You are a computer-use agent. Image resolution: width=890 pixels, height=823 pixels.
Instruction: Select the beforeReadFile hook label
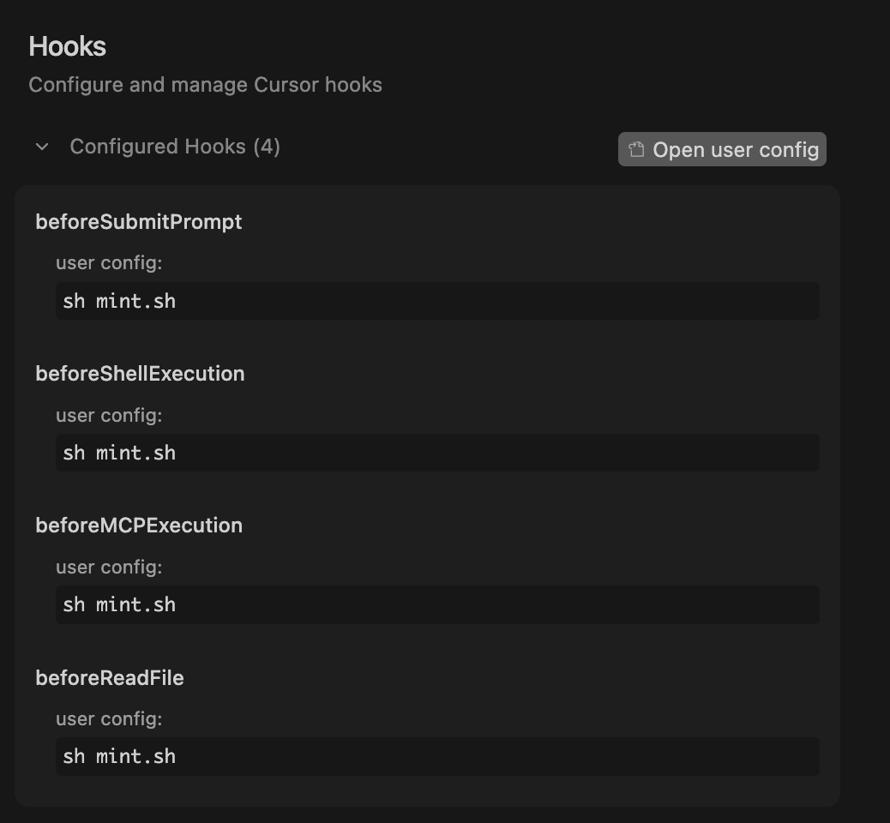coord(109,677)
